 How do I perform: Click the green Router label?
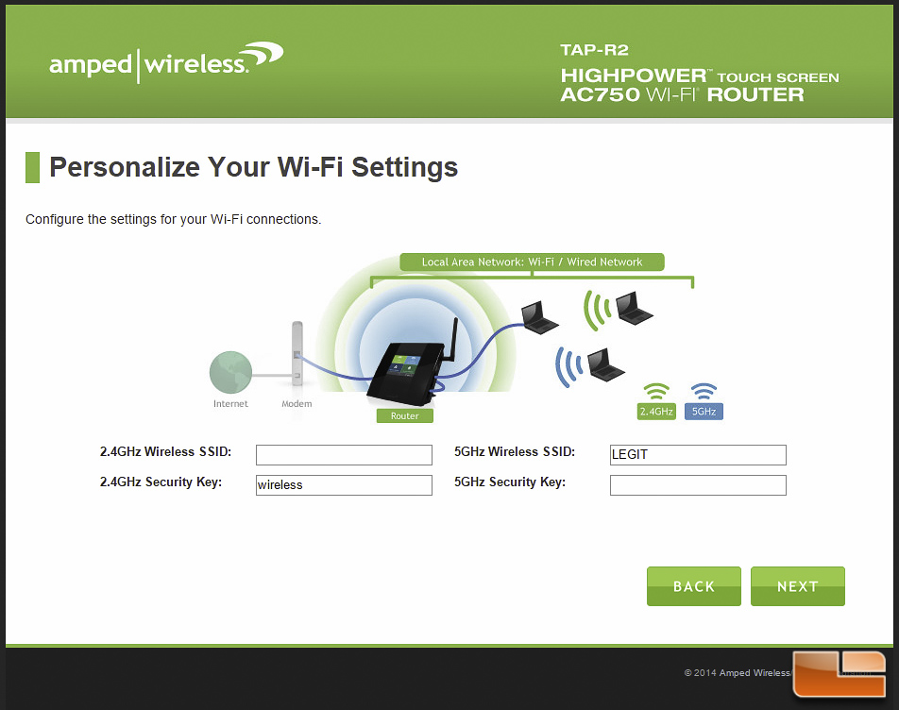[x=405, y=416]
